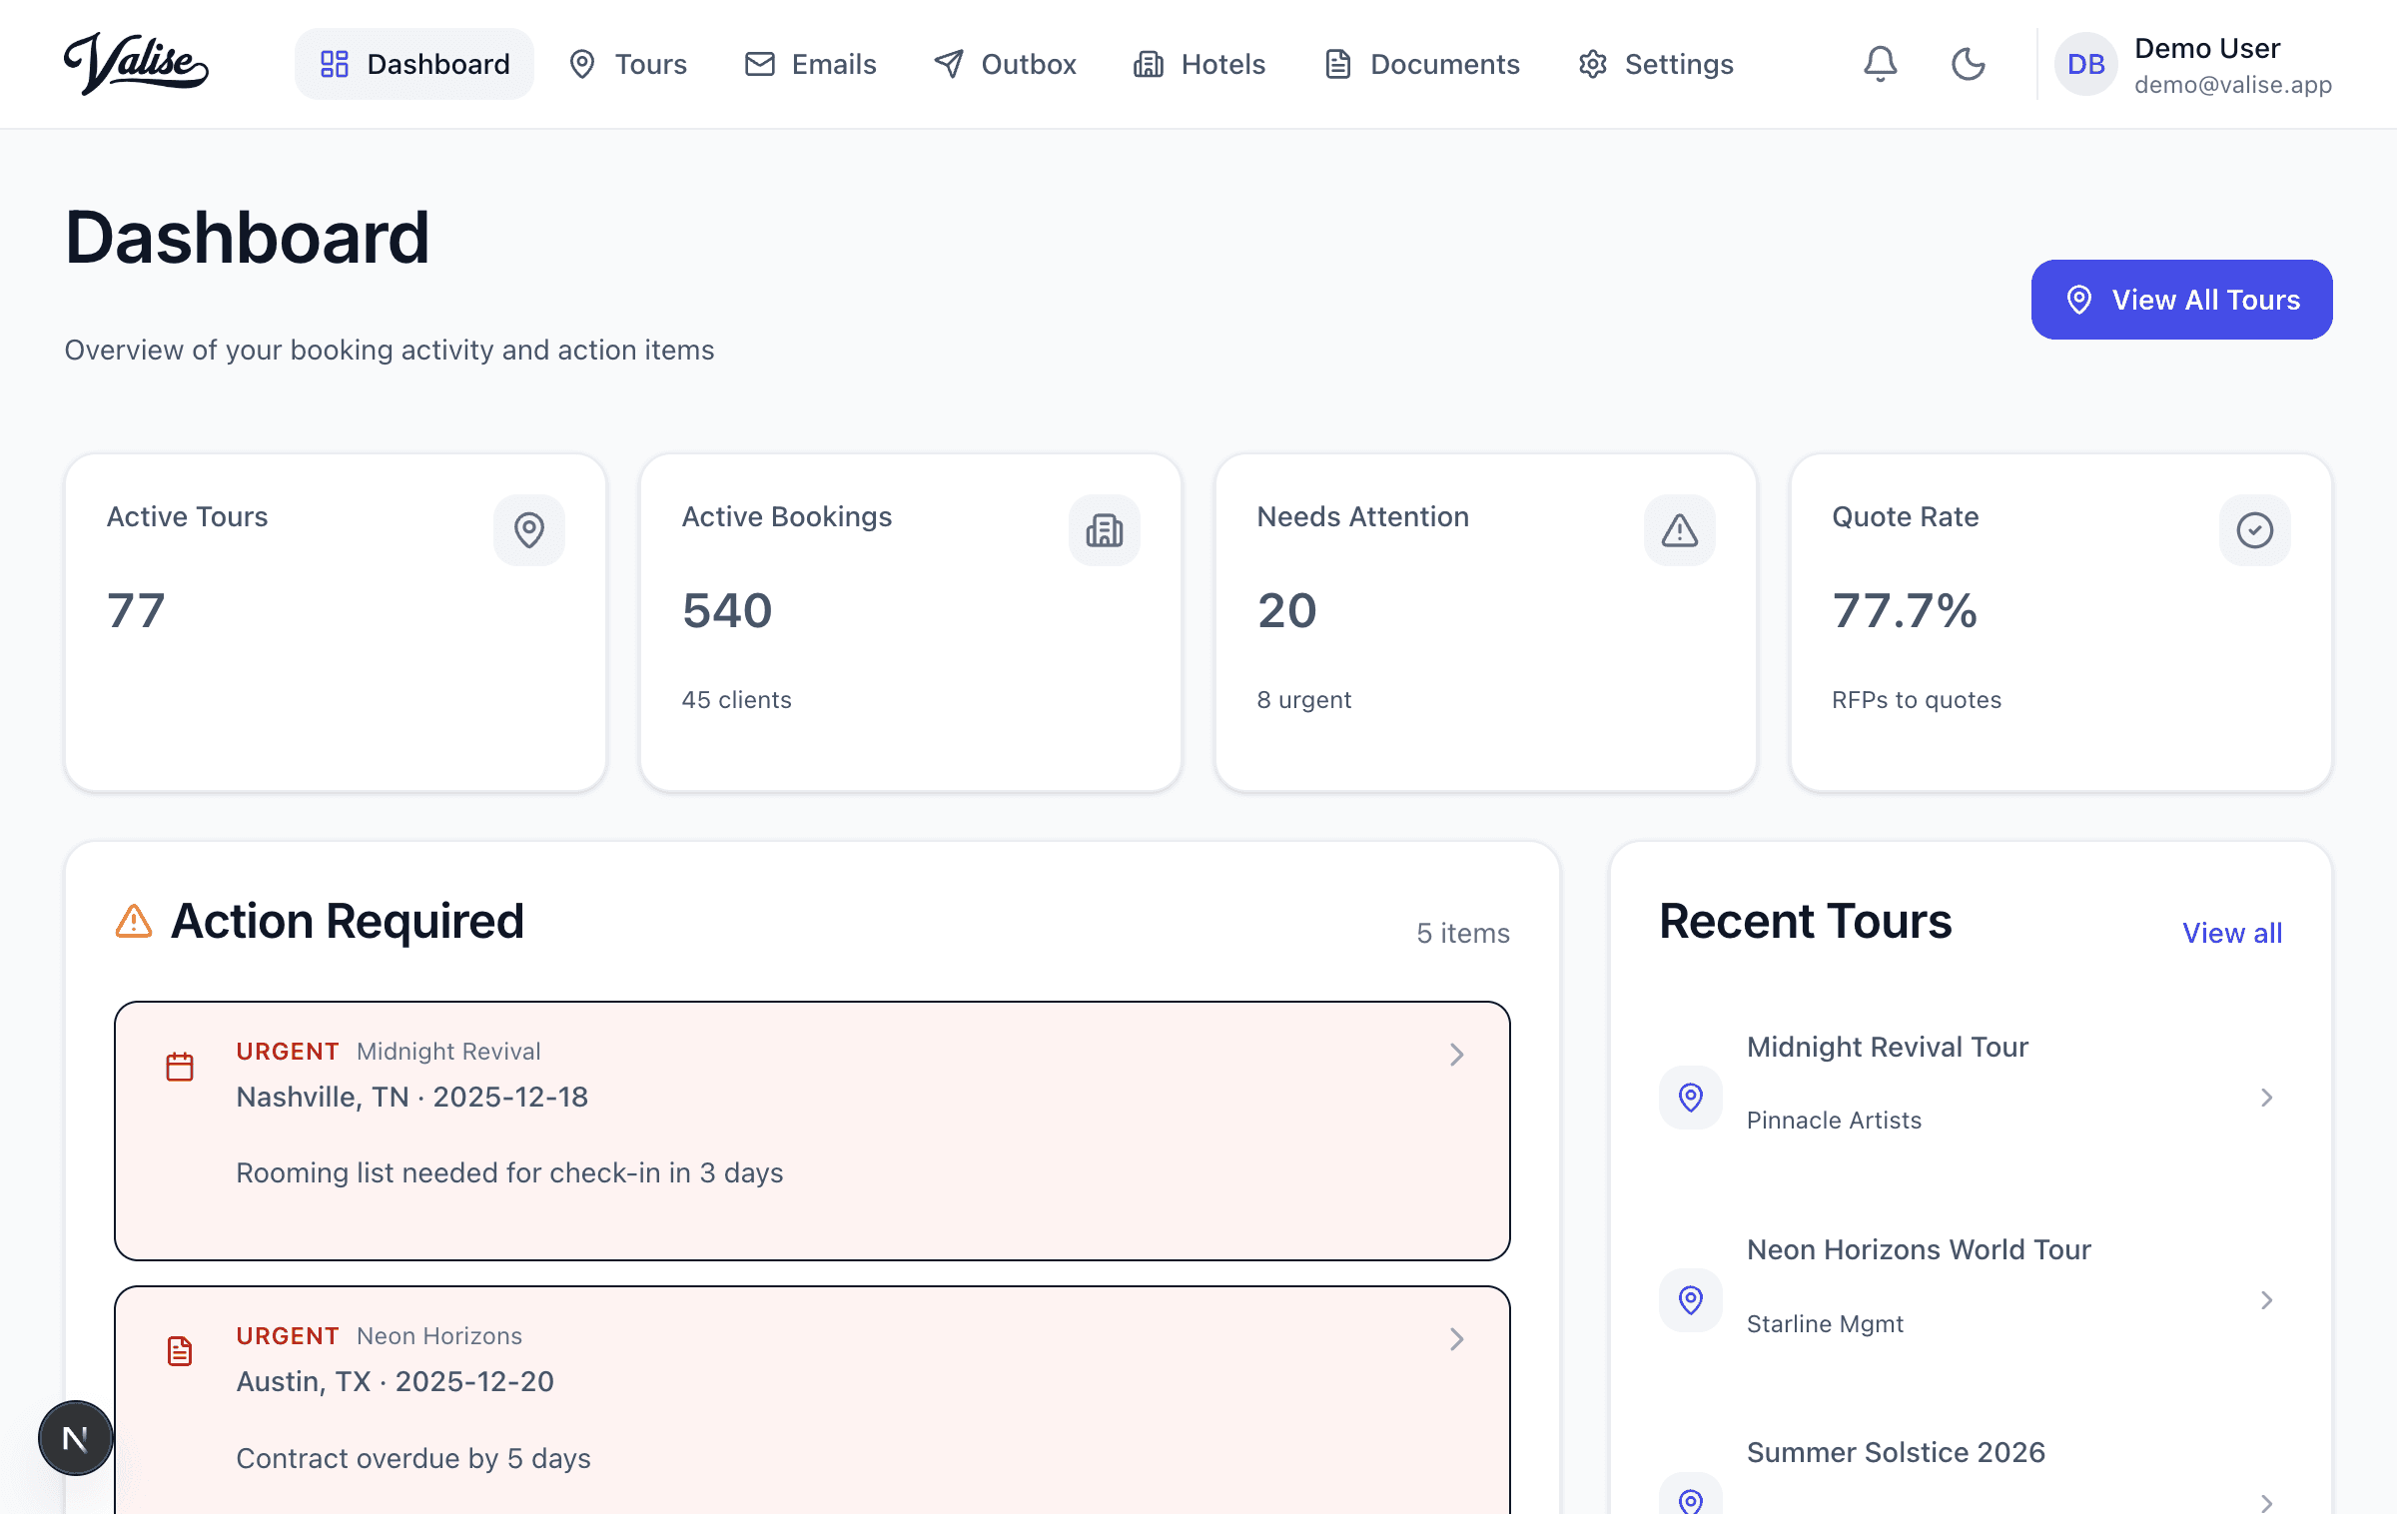
Task: Click View All Tours button
Action: pyautogui.click(x=2181, y=300)
